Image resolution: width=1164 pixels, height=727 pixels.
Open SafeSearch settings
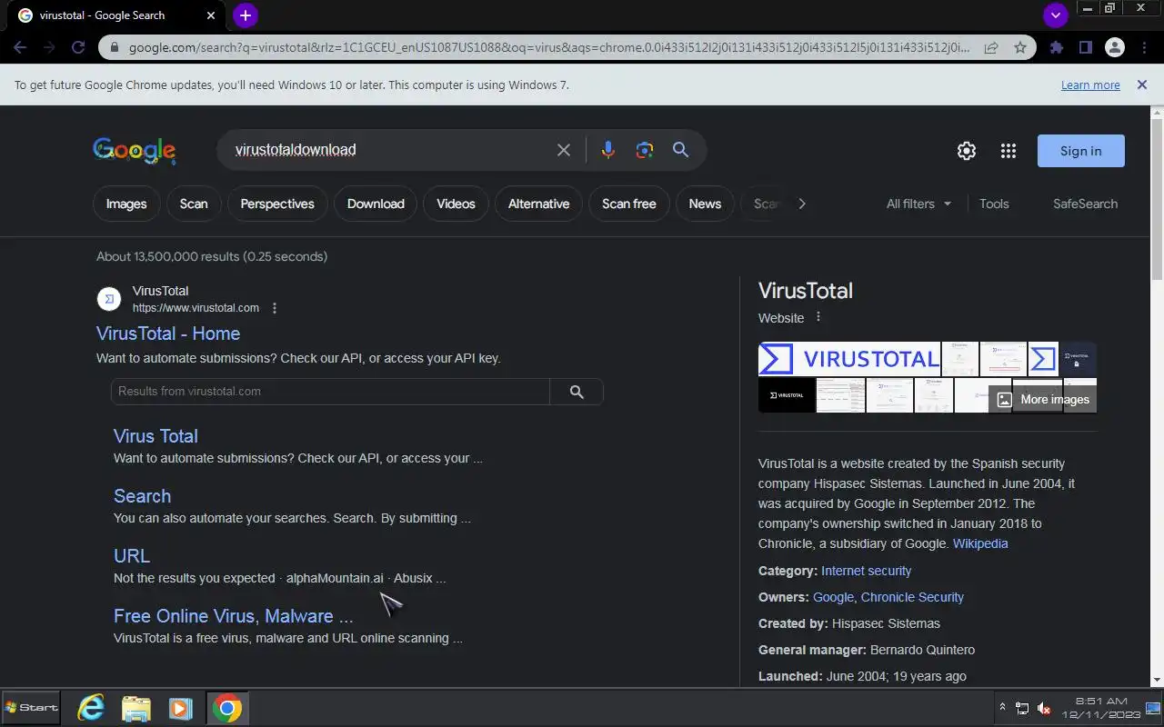click(x=1085, y=204)
